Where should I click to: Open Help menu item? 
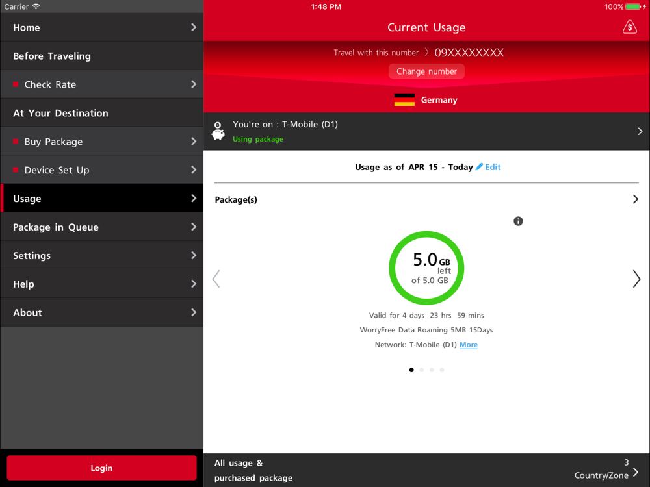click(101, 284)
